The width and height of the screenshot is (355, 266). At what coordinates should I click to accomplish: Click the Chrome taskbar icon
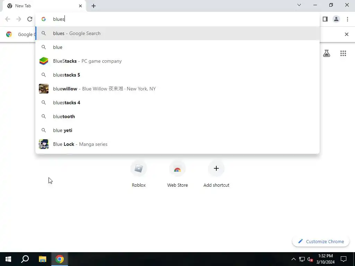(60, 259)
